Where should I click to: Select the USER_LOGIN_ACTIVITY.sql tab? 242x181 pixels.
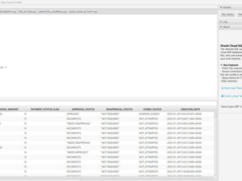coord(83,12)
